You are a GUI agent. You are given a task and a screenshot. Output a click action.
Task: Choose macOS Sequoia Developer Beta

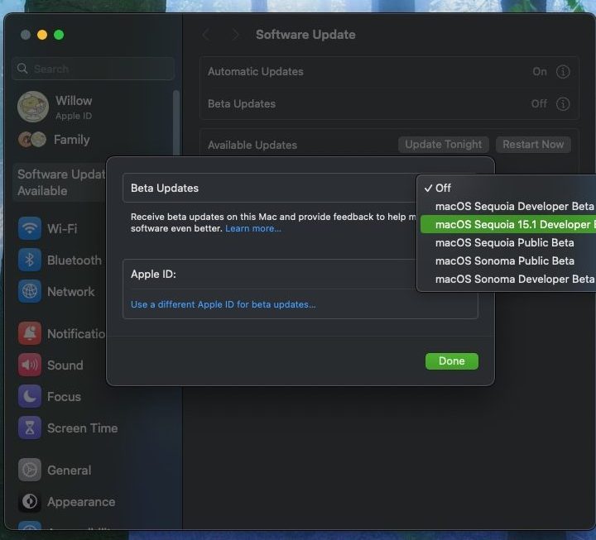coord(507,206)
